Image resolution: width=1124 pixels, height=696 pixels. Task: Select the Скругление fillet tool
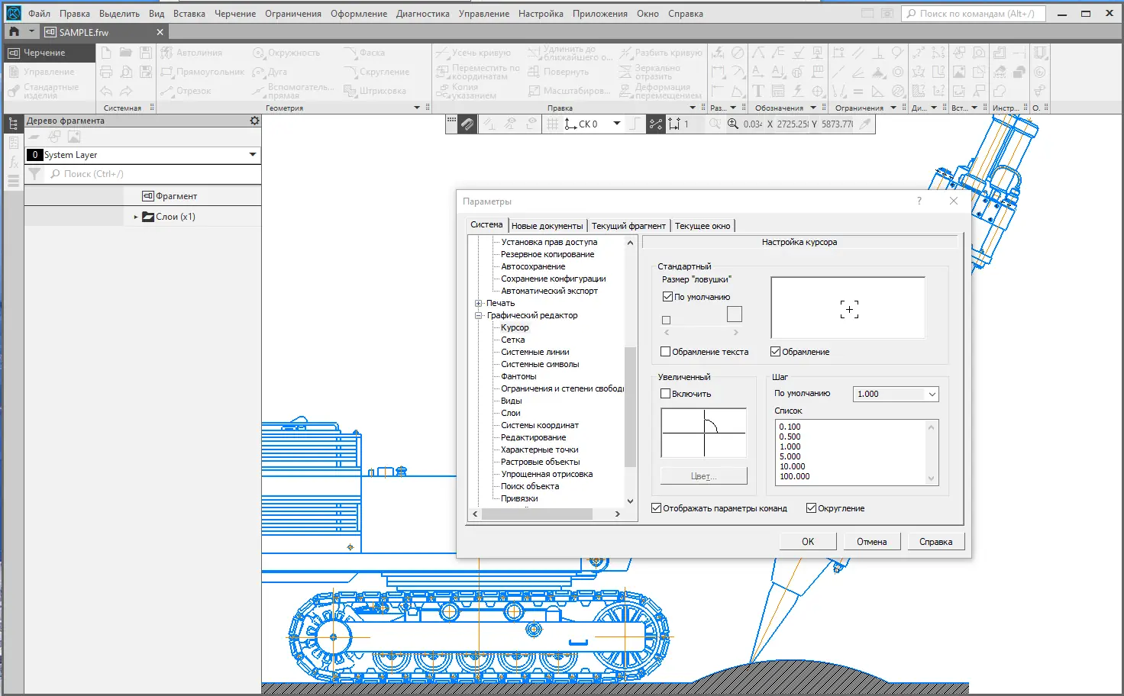tap(376, 72)
